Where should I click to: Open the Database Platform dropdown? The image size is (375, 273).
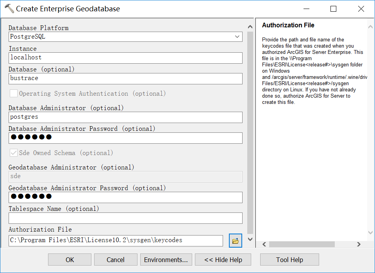click(125, 37)
